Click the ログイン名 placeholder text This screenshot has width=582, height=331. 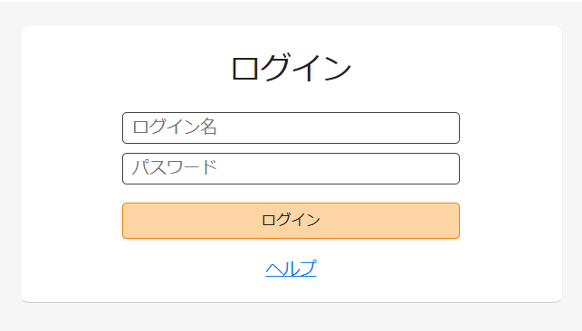point(175,128)
